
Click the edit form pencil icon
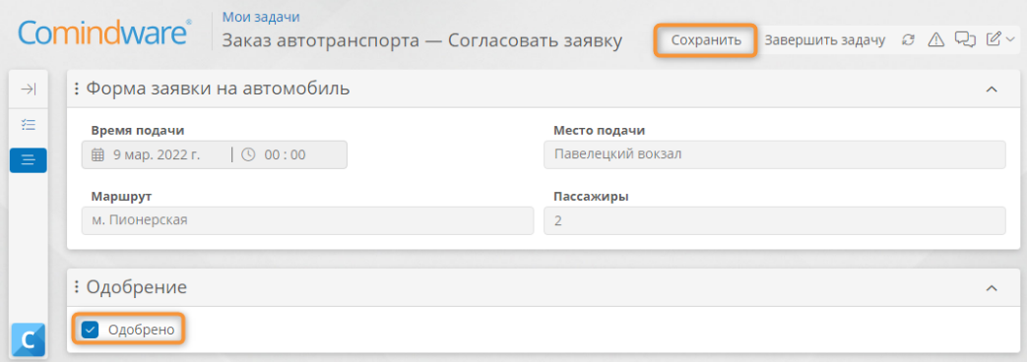994,40
